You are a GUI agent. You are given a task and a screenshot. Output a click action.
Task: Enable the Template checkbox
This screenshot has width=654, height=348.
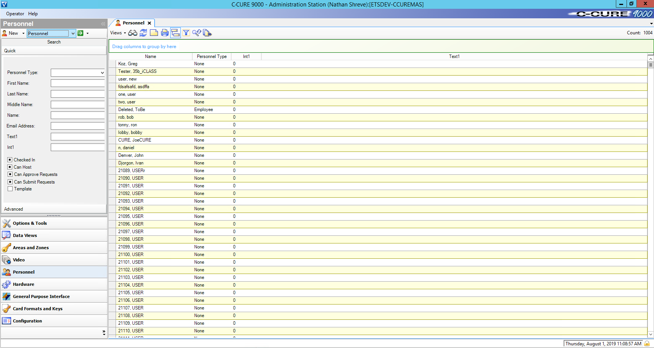(10, 188)
